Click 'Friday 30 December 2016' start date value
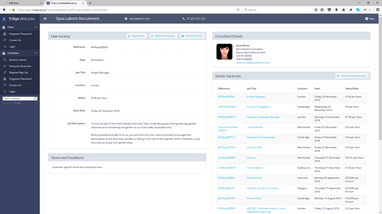The image size is (382, 214). (x=105, y=111)
